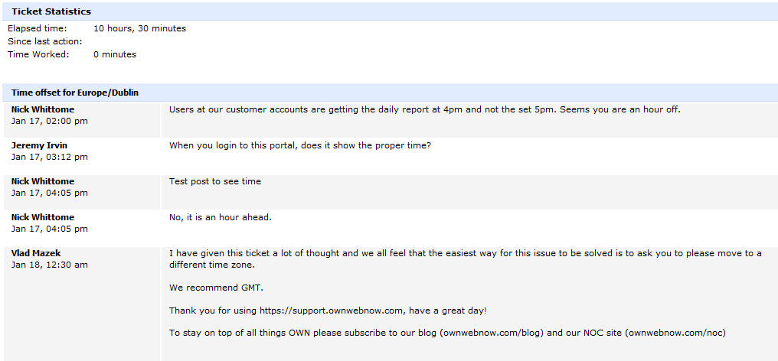The height and width of the screenshot is (361, 778).
Task: Click the Elapsed time label
Action: click(38, 28)
